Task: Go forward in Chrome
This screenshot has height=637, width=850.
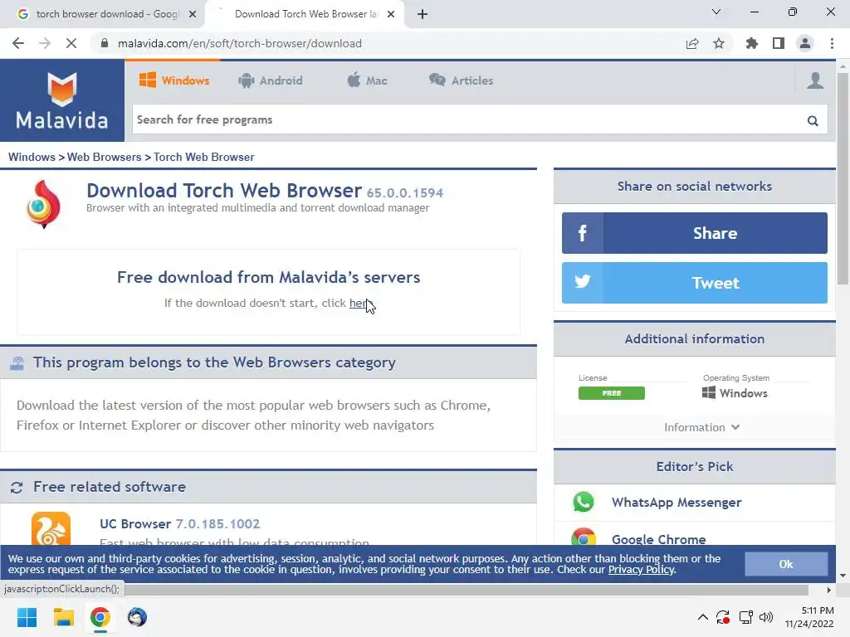Action: pyautogui.click(x=45, y=43)
